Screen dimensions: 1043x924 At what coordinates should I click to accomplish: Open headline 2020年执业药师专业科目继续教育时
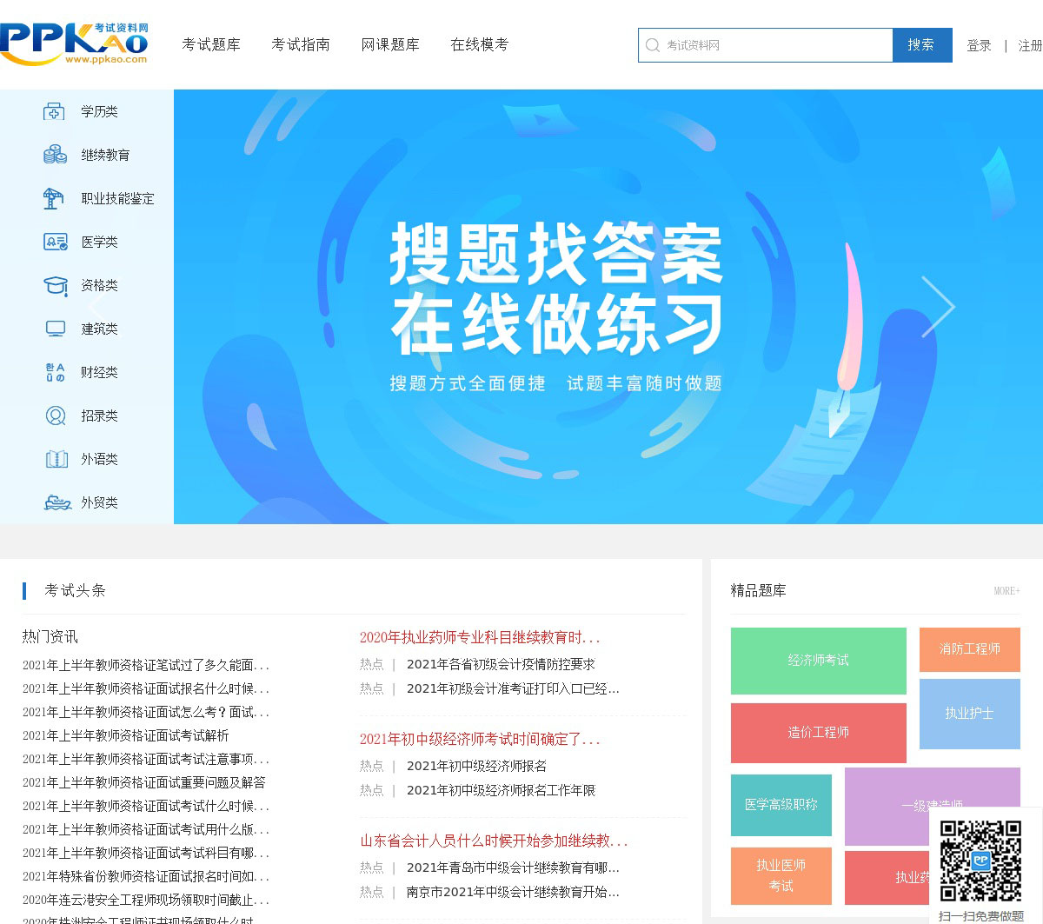(480, 638)
